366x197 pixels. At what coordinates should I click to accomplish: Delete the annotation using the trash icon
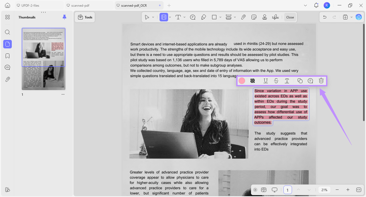(321, 80)
